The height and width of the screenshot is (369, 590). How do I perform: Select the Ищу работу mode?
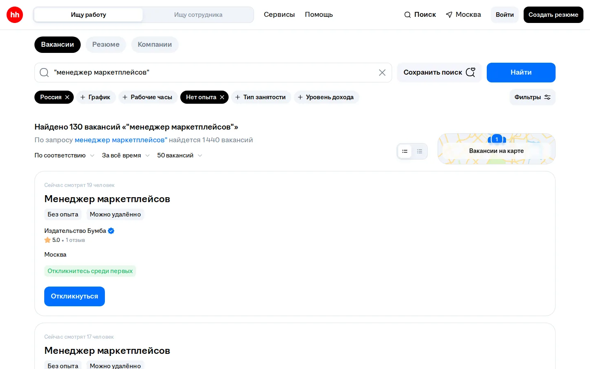click(88, 15)
